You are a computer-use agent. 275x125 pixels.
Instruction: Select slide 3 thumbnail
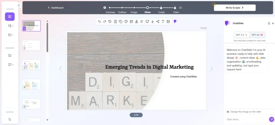tap(31, 65)
